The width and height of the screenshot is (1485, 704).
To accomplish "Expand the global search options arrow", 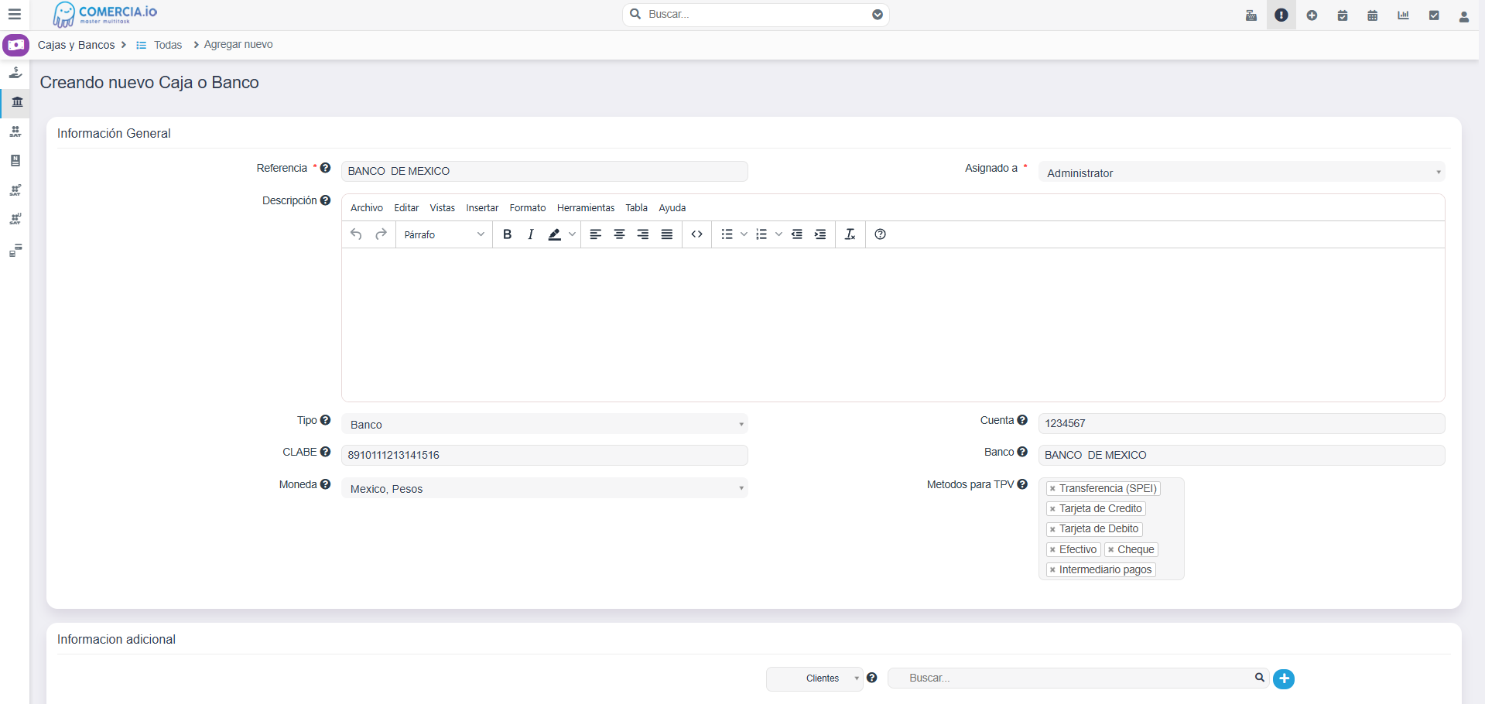I will point(878,15).
